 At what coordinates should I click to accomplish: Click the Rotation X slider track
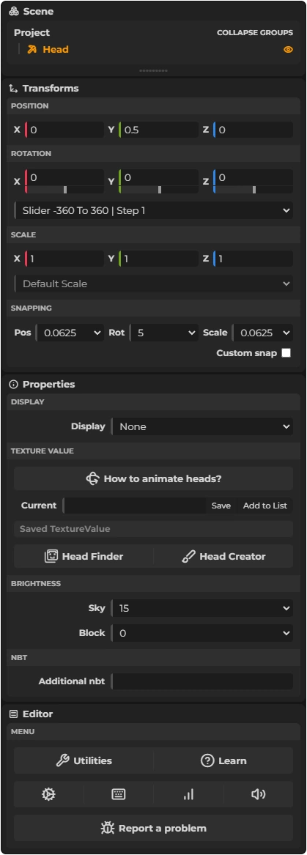(65, 190)
